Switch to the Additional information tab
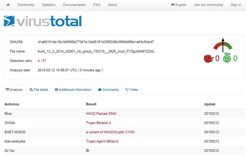Viewport: 246px width, 155px height. pyautogui.click(x=73, y=90)
